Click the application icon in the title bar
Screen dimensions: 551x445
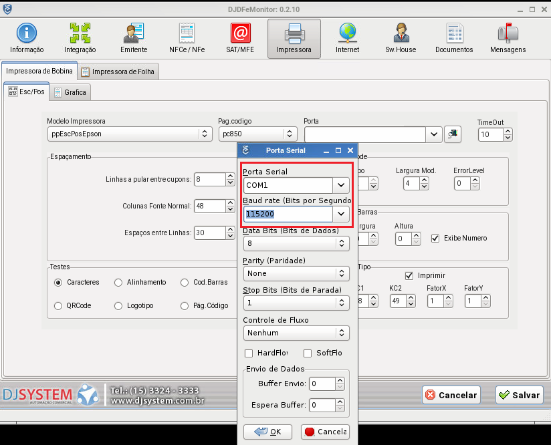tap(7, 9)
